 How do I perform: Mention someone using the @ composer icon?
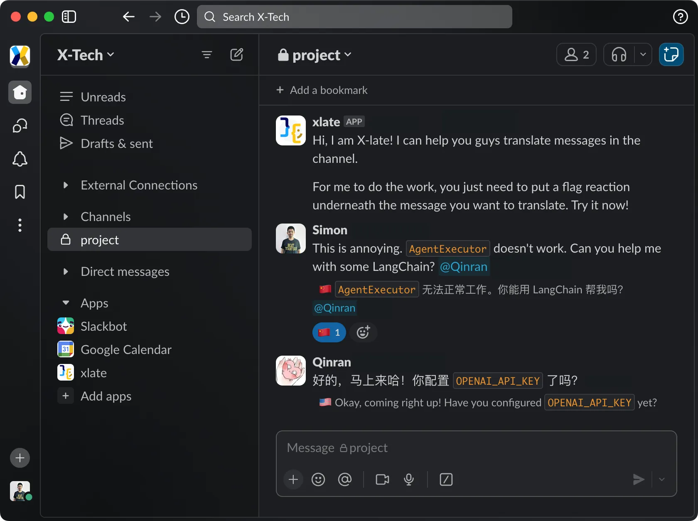point(345,479)
